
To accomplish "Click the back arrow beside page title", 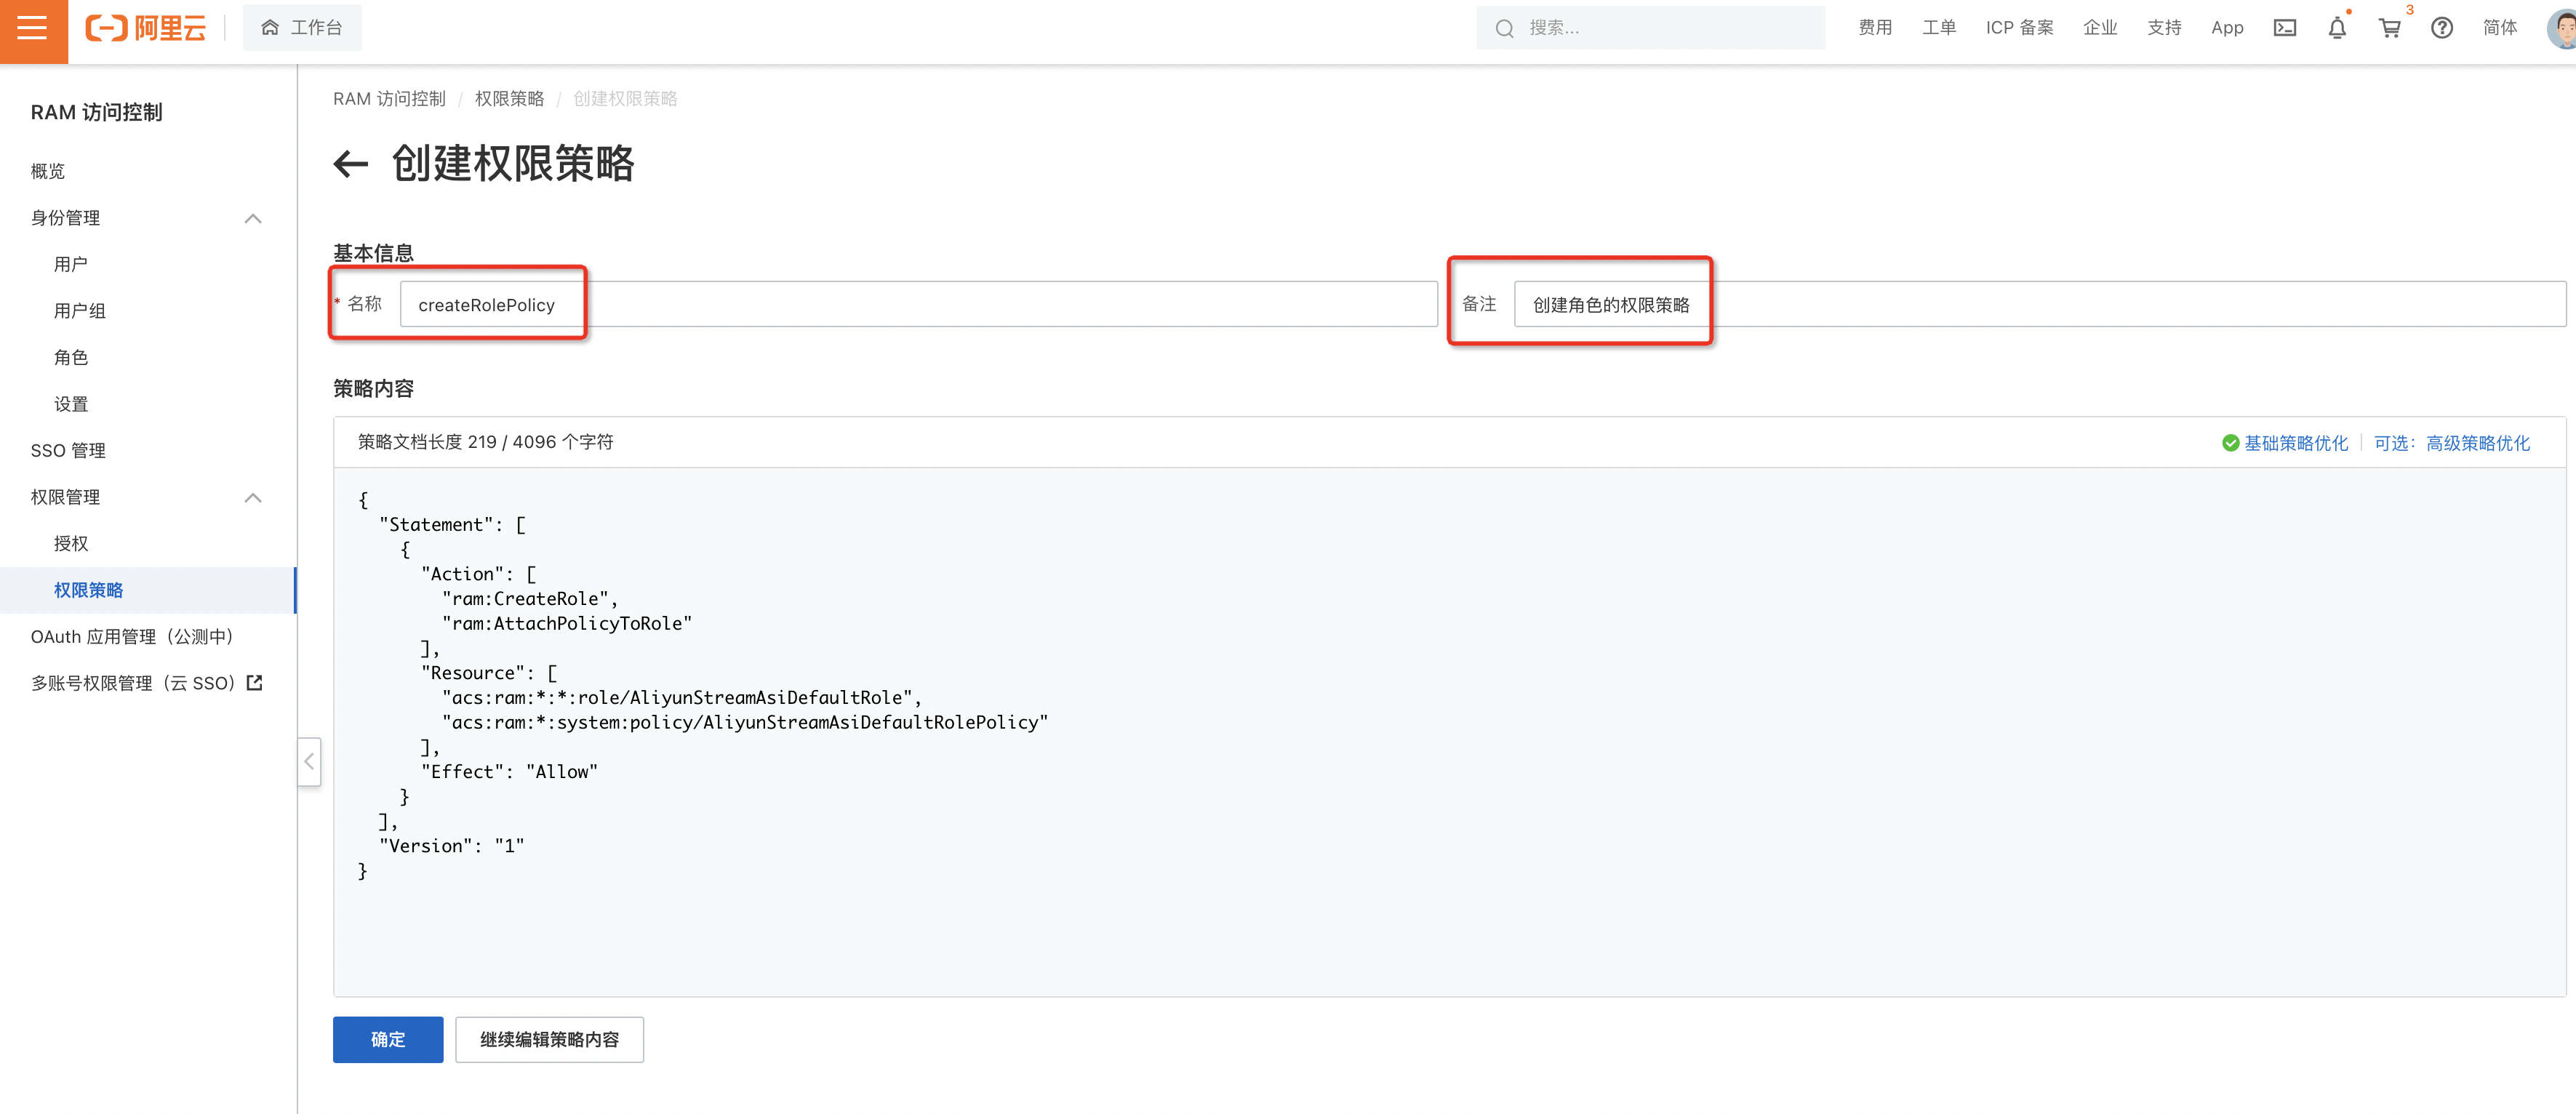I will pos(351,163).
